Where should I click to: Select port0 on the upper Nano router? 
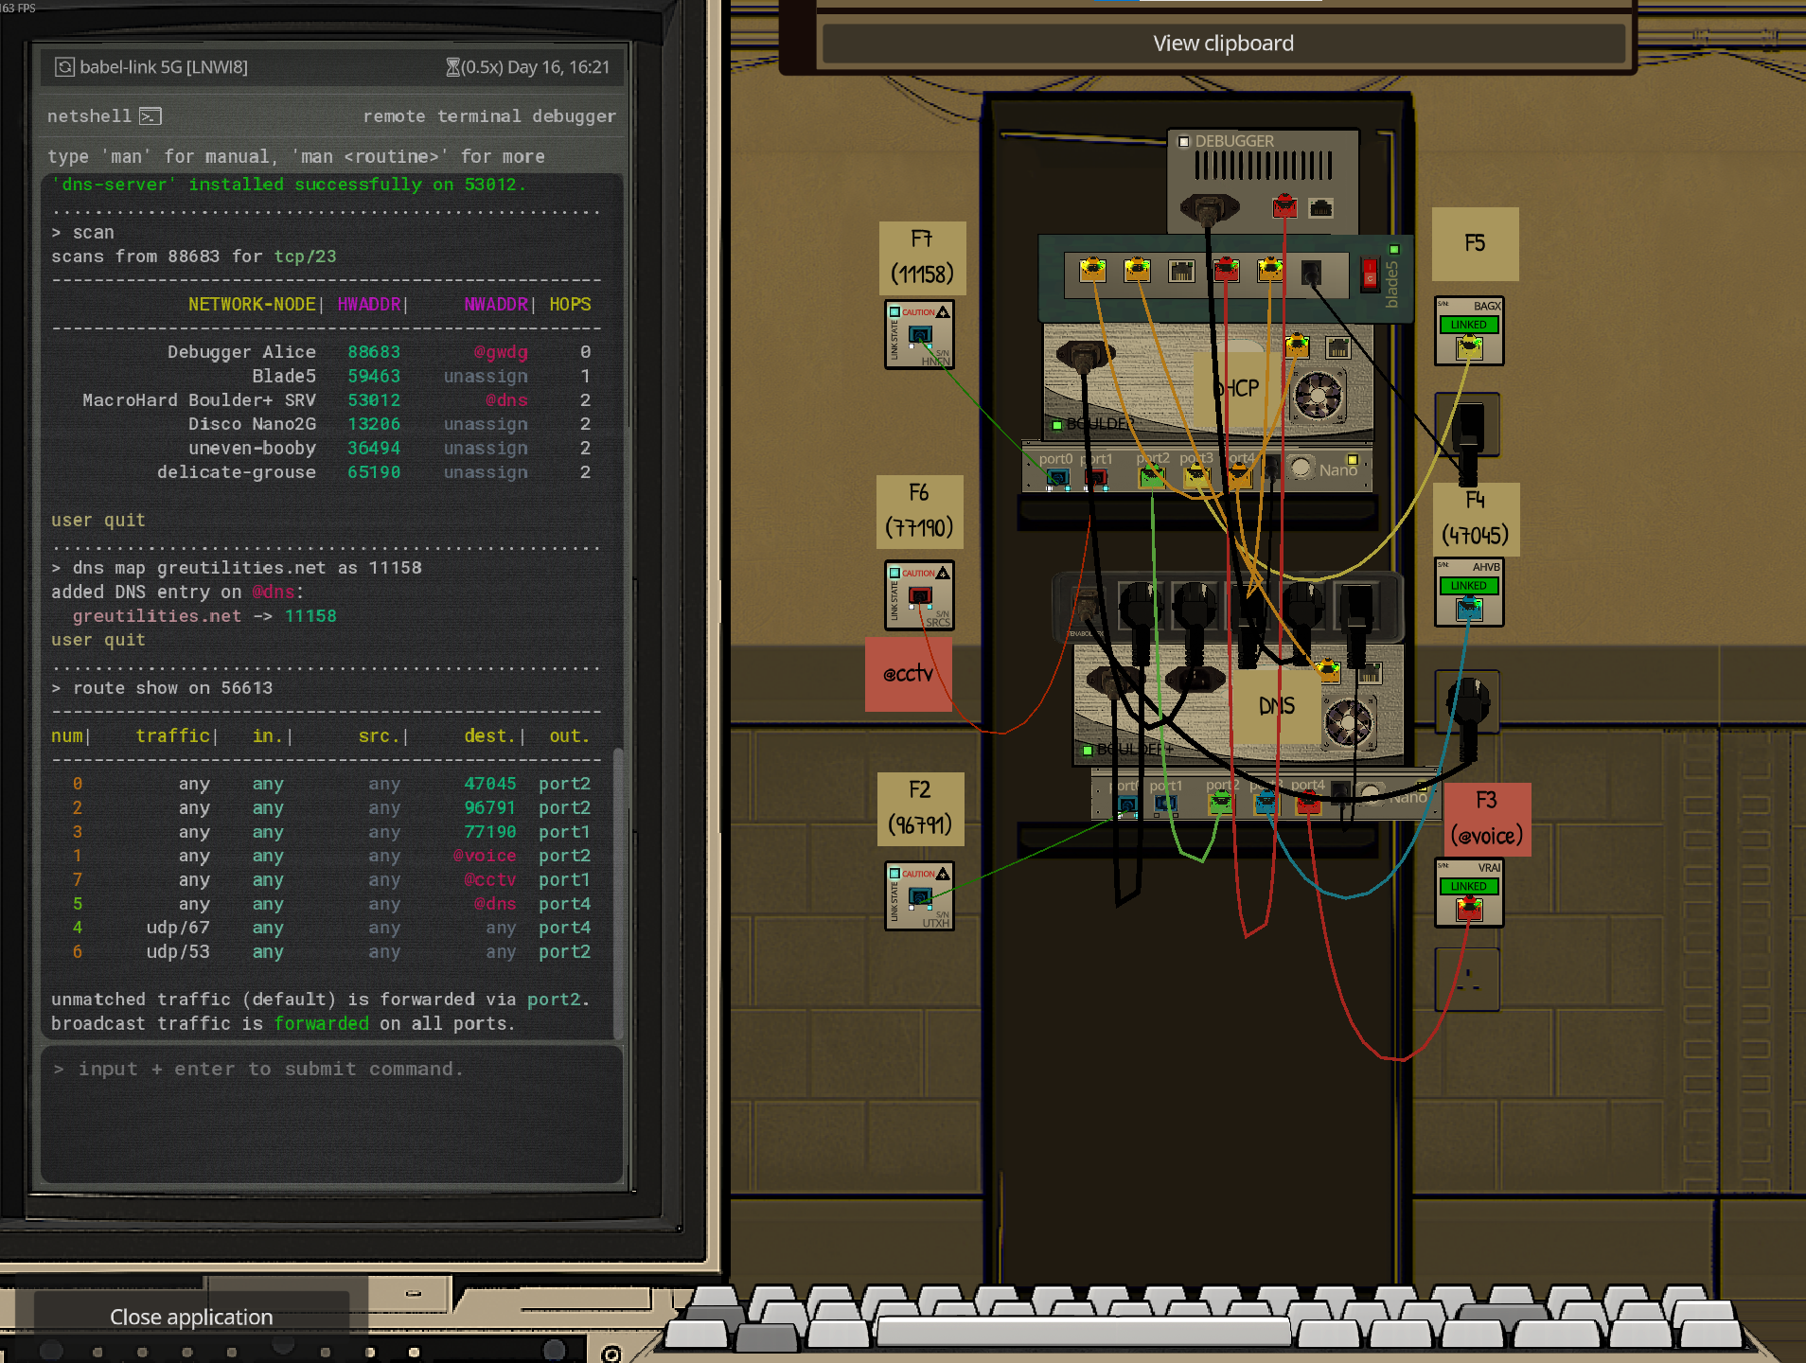[x=1057, y=478]
